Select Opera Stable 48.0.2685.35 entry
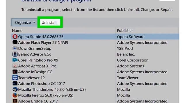The image size is (184, 103). pos(41,37)
